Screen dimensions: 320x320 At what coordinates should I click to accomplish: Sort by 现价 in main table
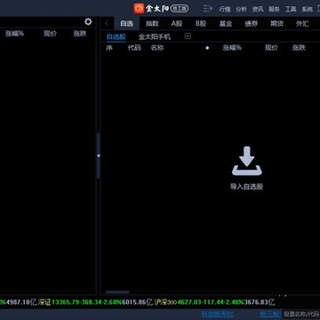pyautogui.click(x=271, y=48)
